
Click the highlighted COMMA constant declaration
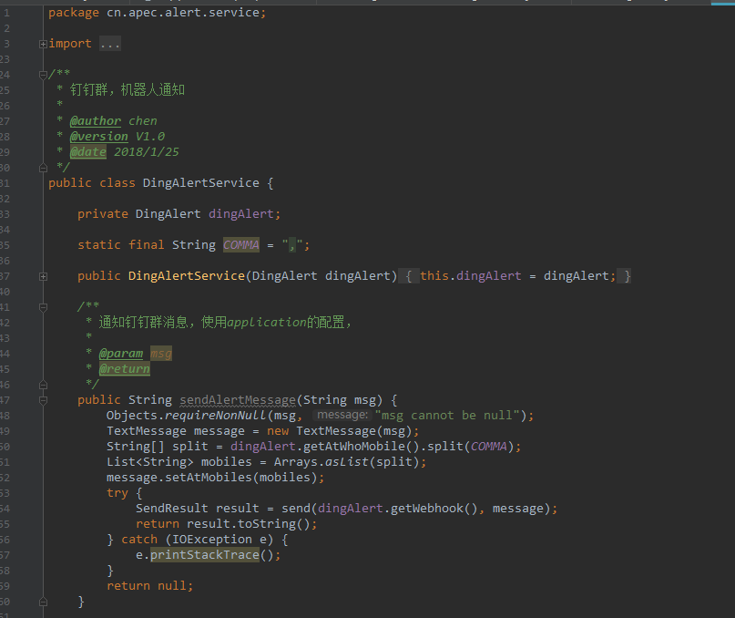241,244
